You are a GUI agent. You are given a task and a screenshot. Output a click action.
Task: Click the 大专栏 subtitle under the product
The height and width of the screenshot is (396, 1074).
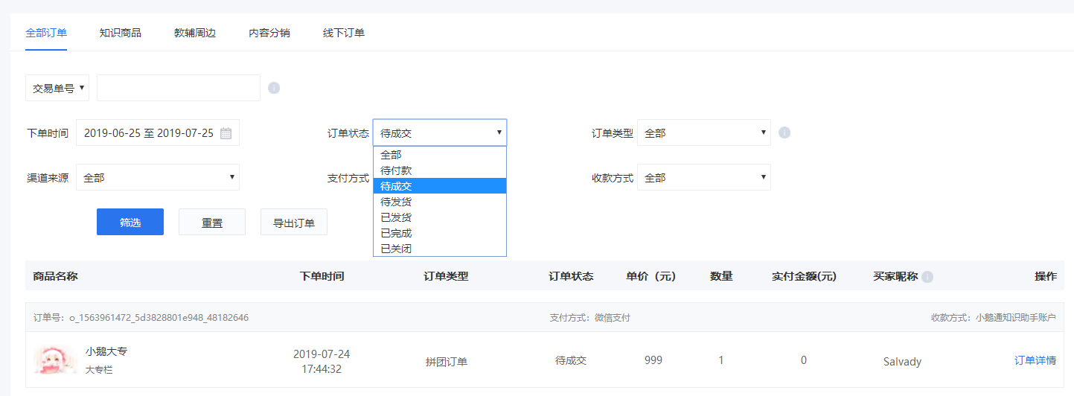coord(99,370)
